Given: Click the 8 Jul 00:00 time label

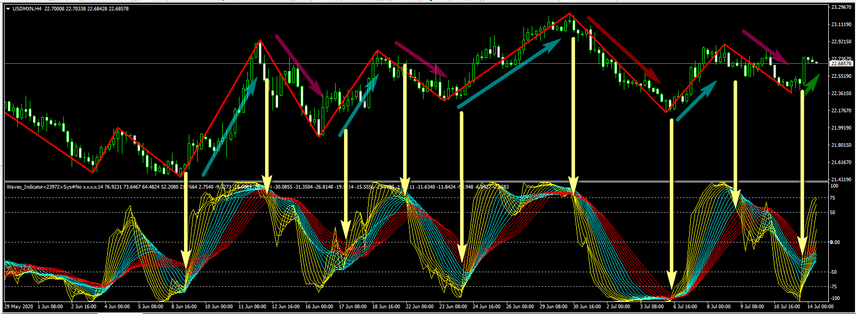Looking at the screenshot, I should tap(718, 307).
